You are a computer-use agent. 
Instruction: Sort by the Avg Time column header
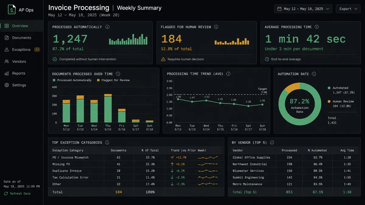pyautogui.click(x=347, y=150)
